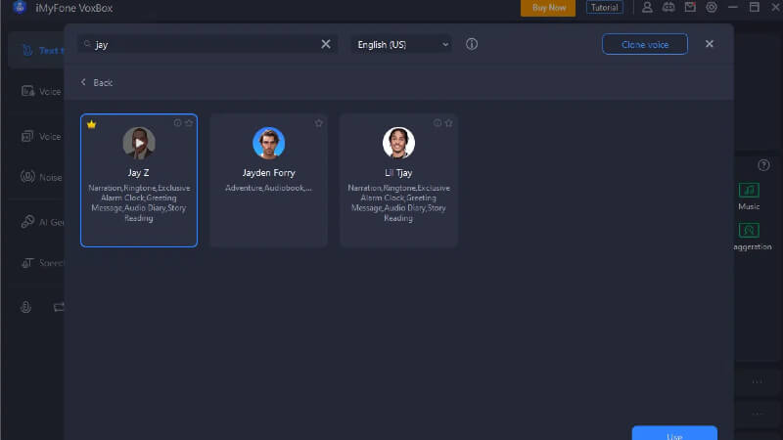This screenshot has width=783, height=440.
Task: Click the Clone voice button
Action: click(x=645, y=44)
